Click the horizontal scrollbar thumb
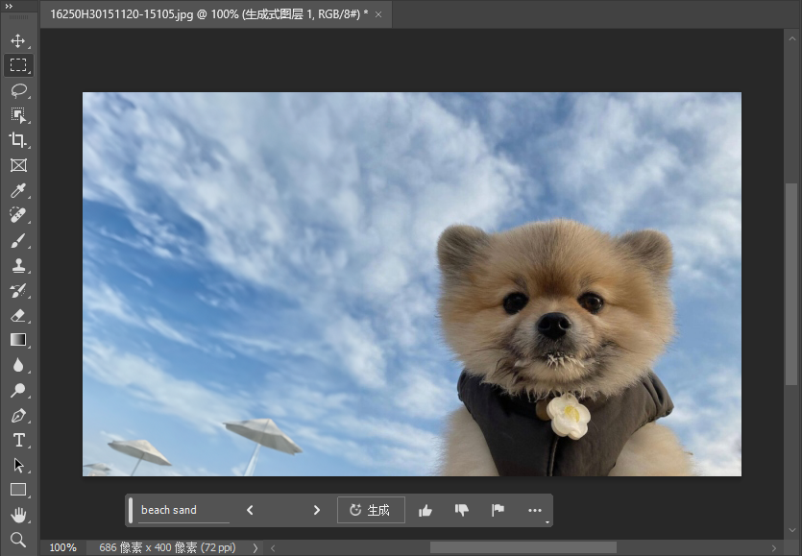This screenshot has height=556, width=802. 523,548
